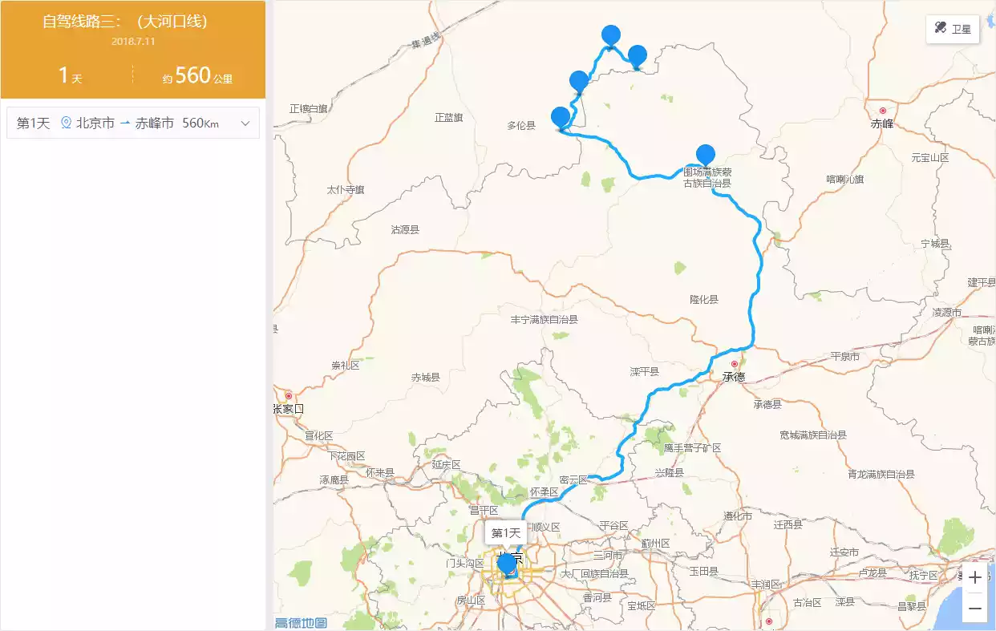Click the 赤峰 city label on map

click(882, 123)
